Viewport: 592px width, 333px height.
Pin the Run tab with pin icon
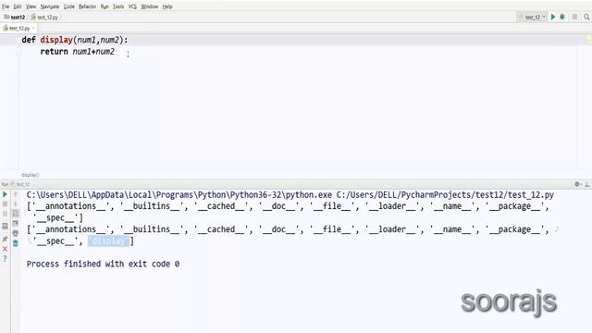[x=5, y=239]
